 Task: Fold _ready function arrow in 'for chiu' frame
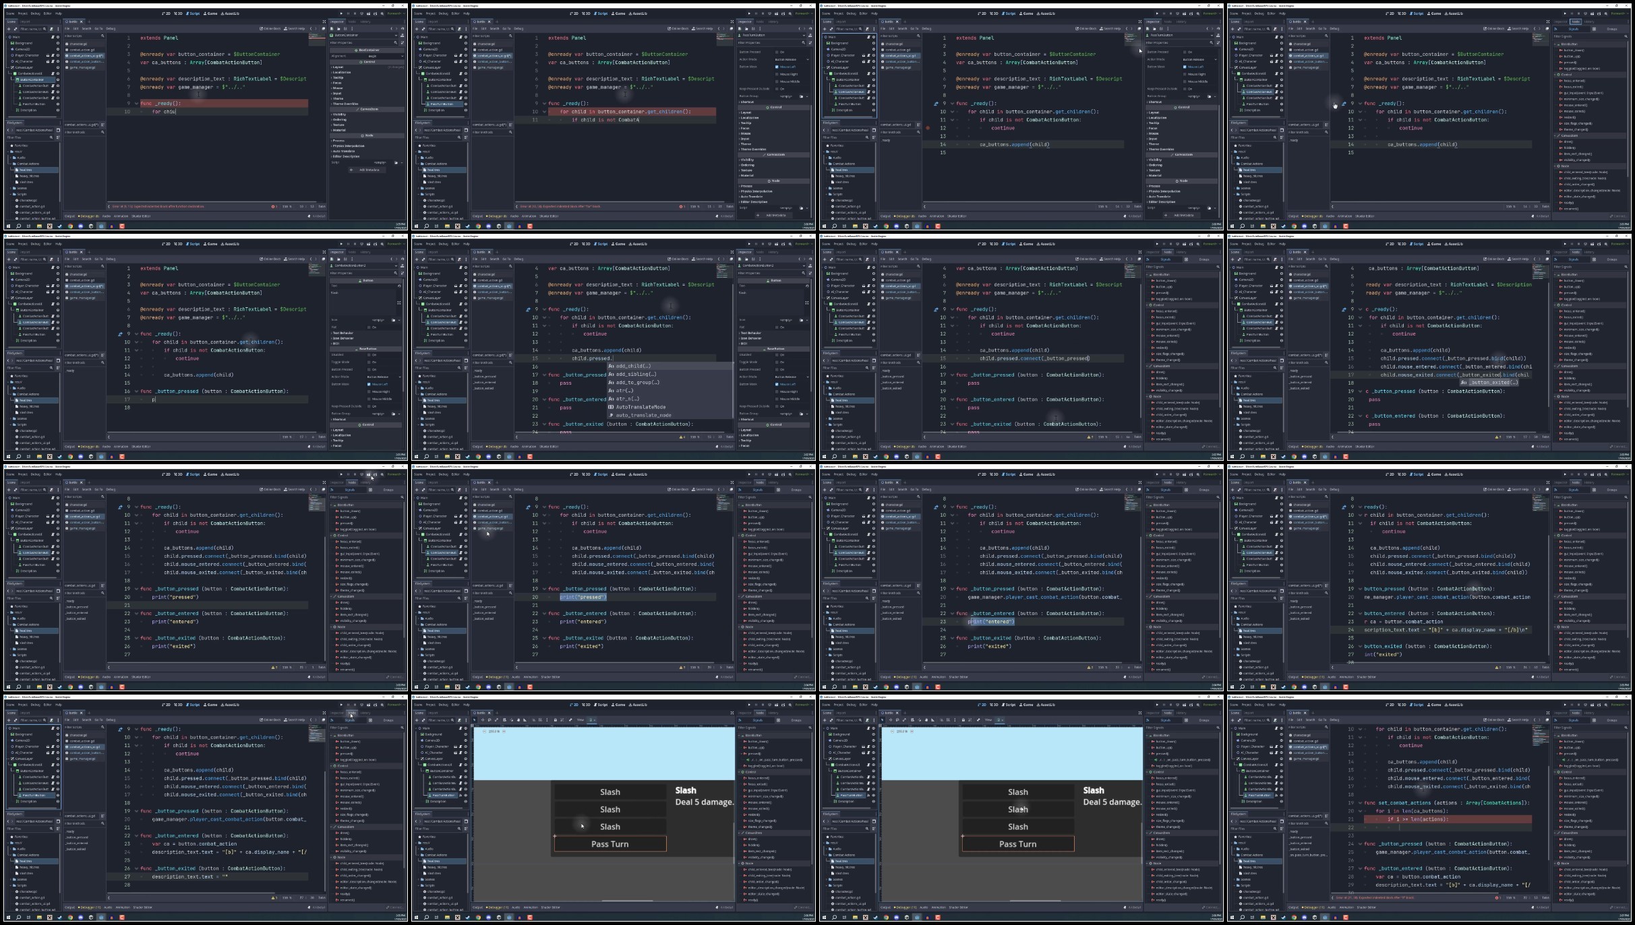[136, 103]
